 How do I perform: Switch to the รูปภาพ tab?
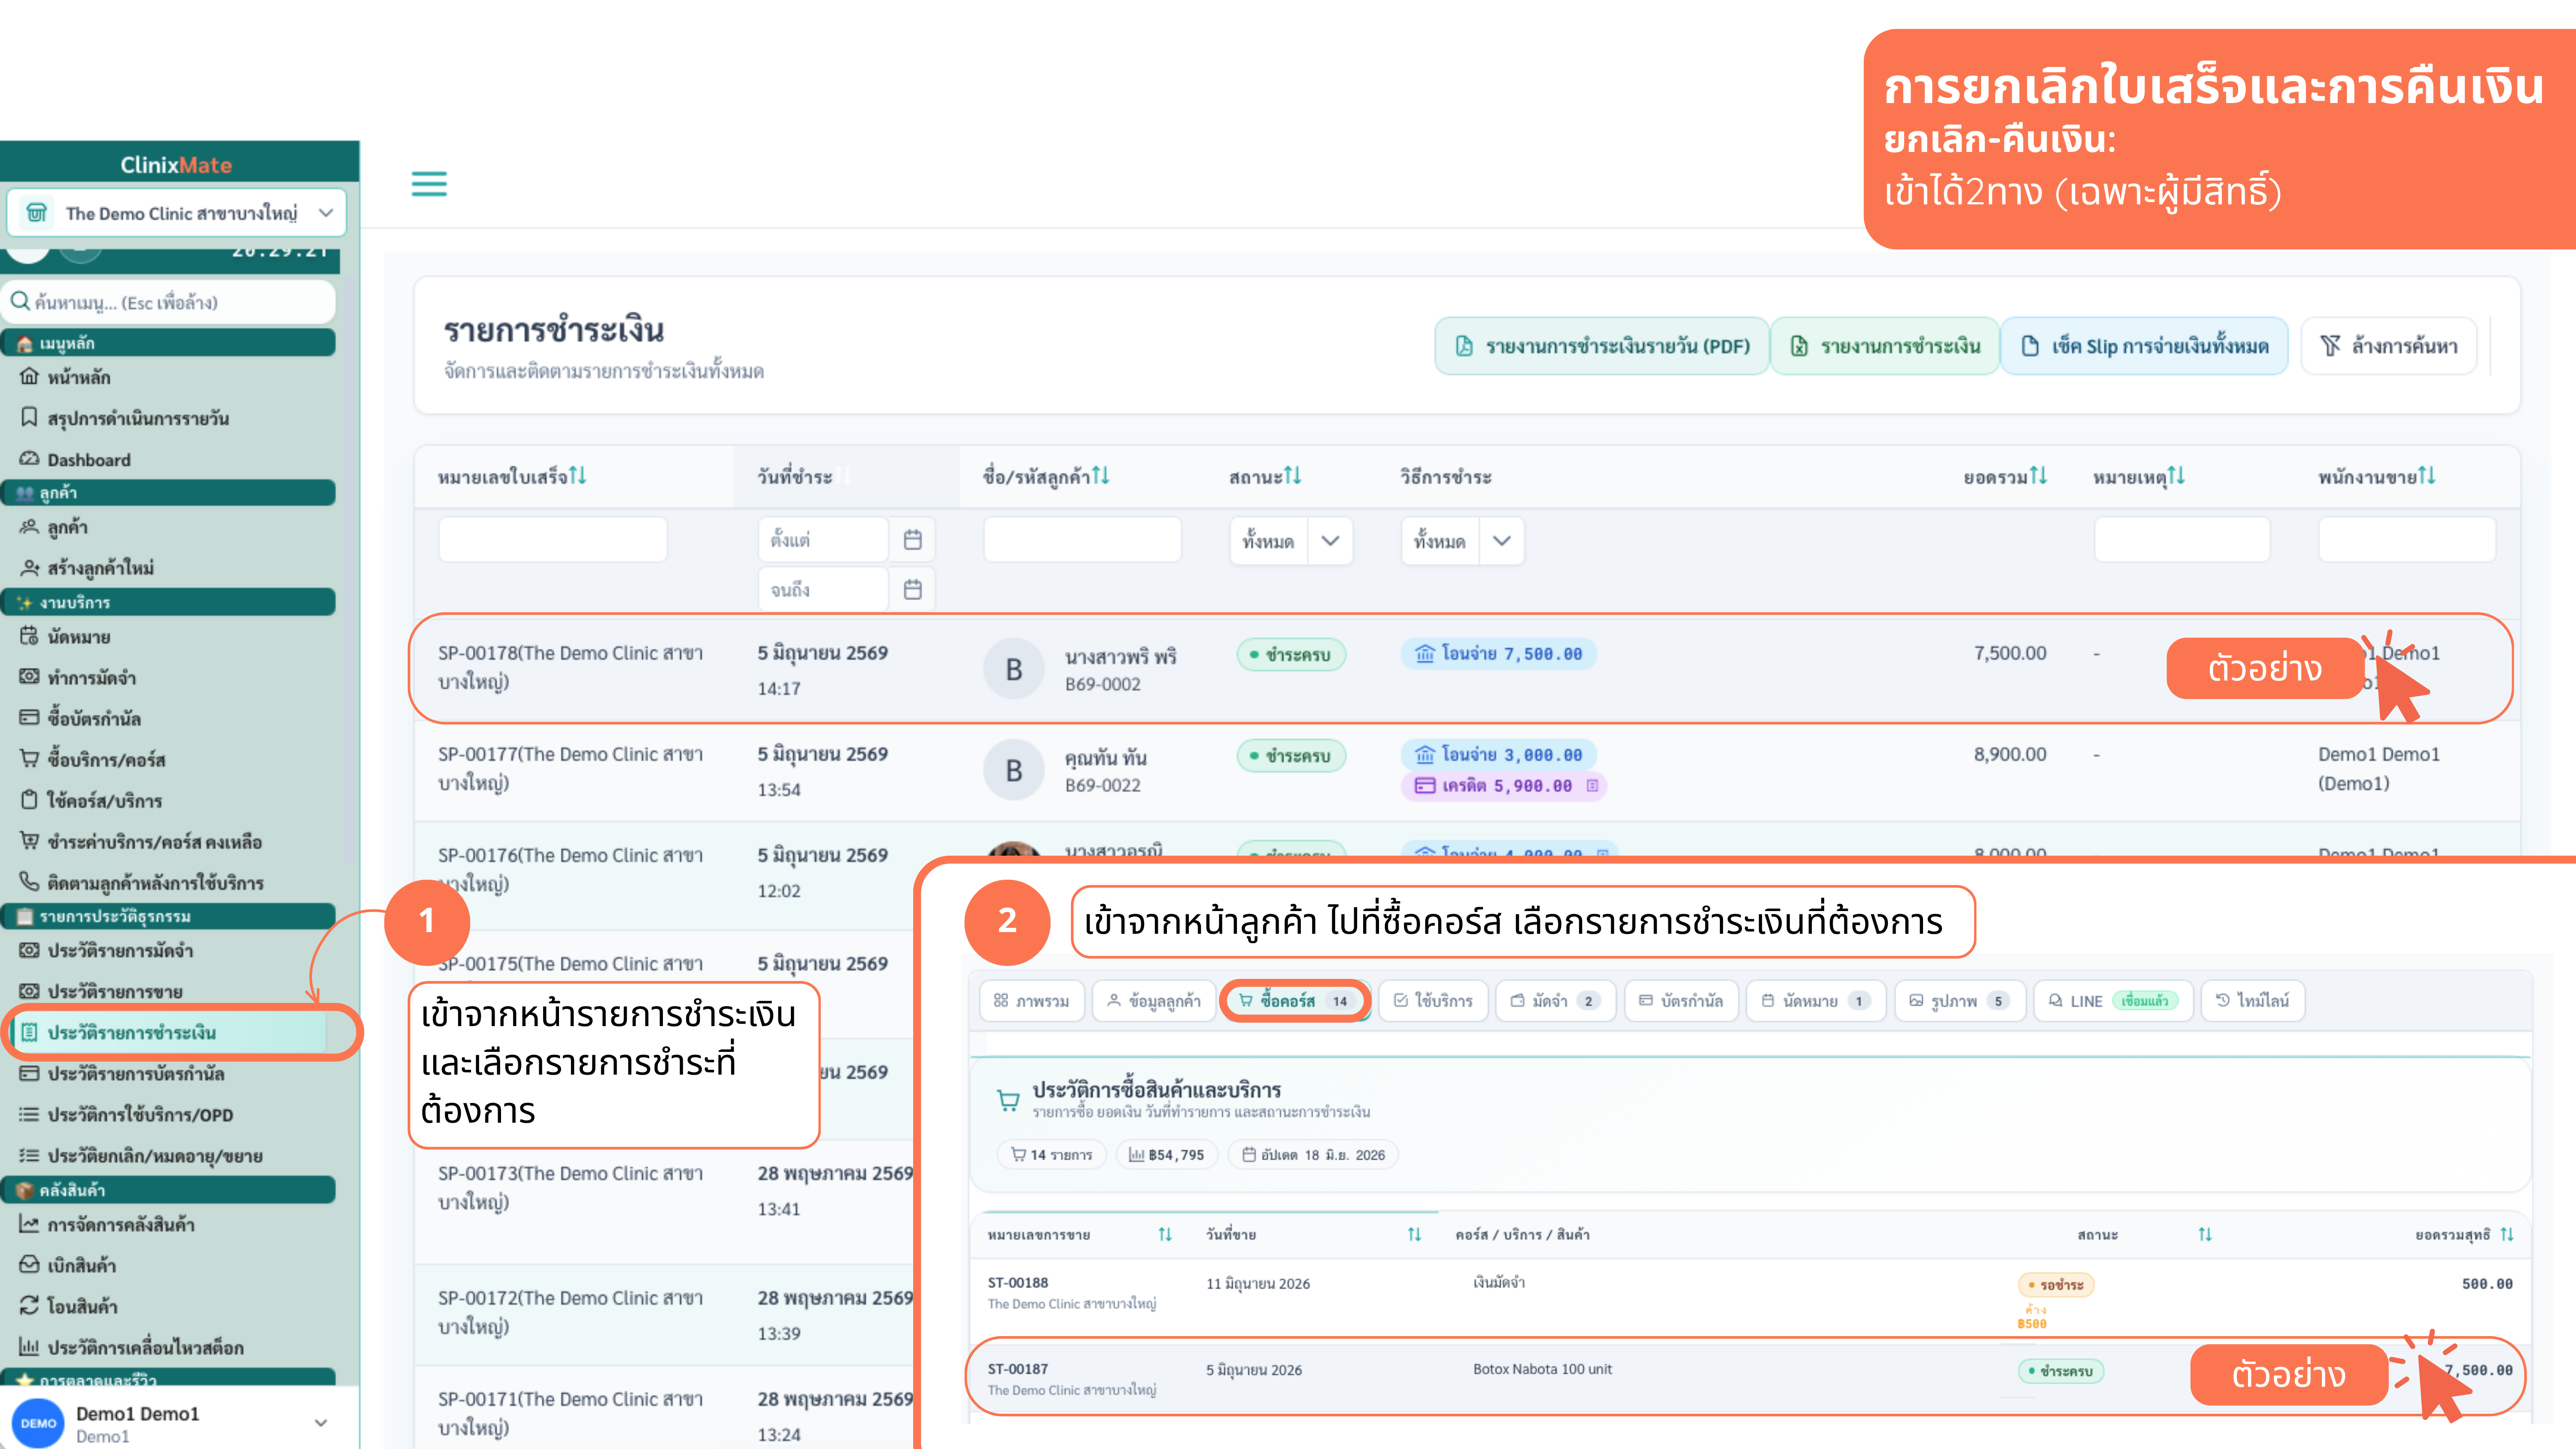(x=1960, y=1001)
